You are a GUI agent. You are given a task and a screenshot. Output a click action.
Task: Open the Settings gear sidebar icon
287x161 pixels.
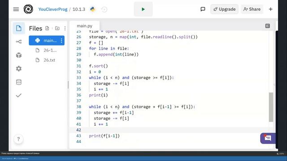coord(19,68)
